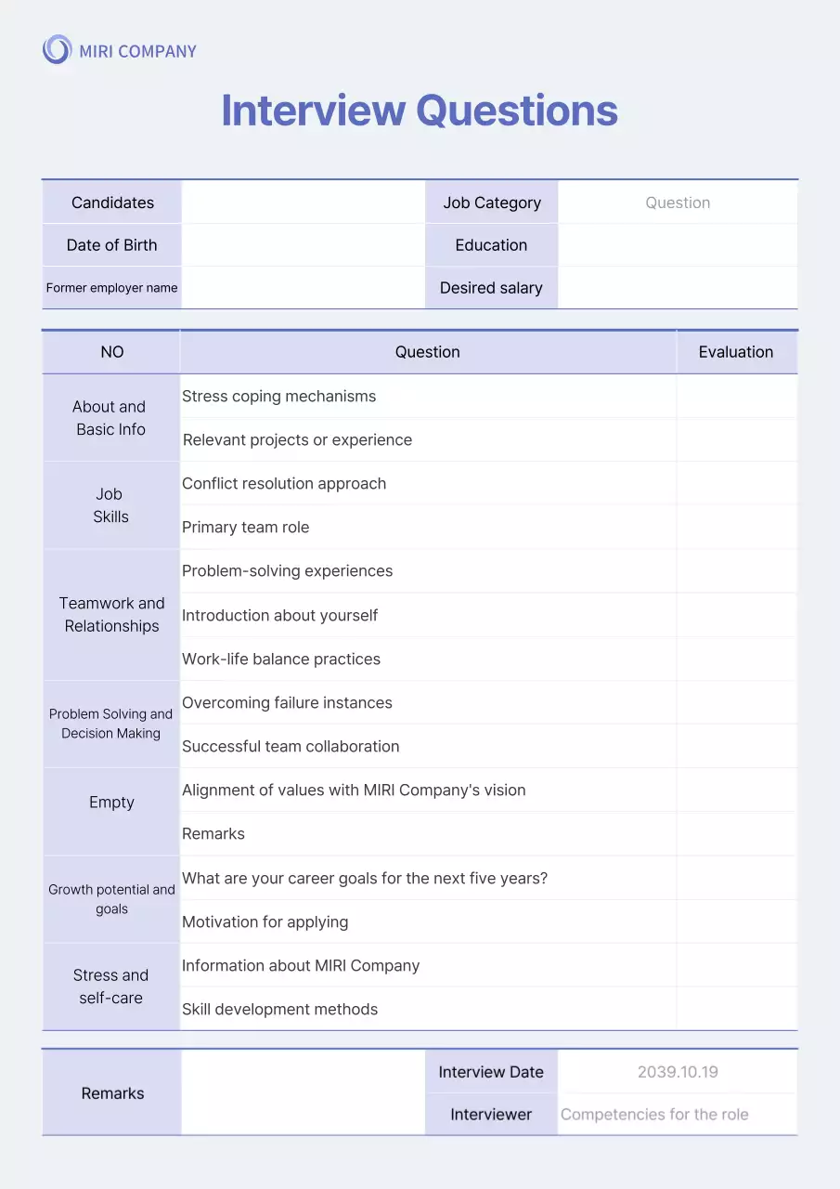Click the Skill development methods question
This screenshot has width=840, height=1189.
point(280,1010)
